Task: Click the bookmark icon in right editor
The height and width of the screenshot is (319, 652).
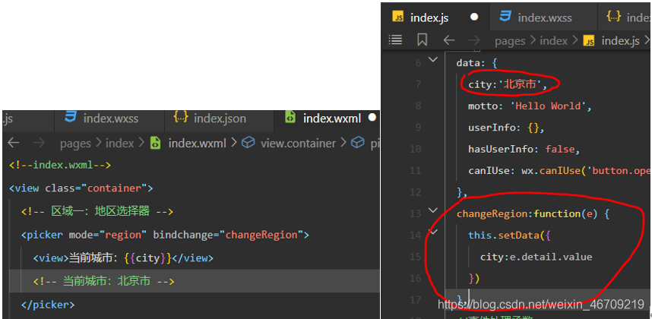Action: pyautogui.click(x=422, y=40)
